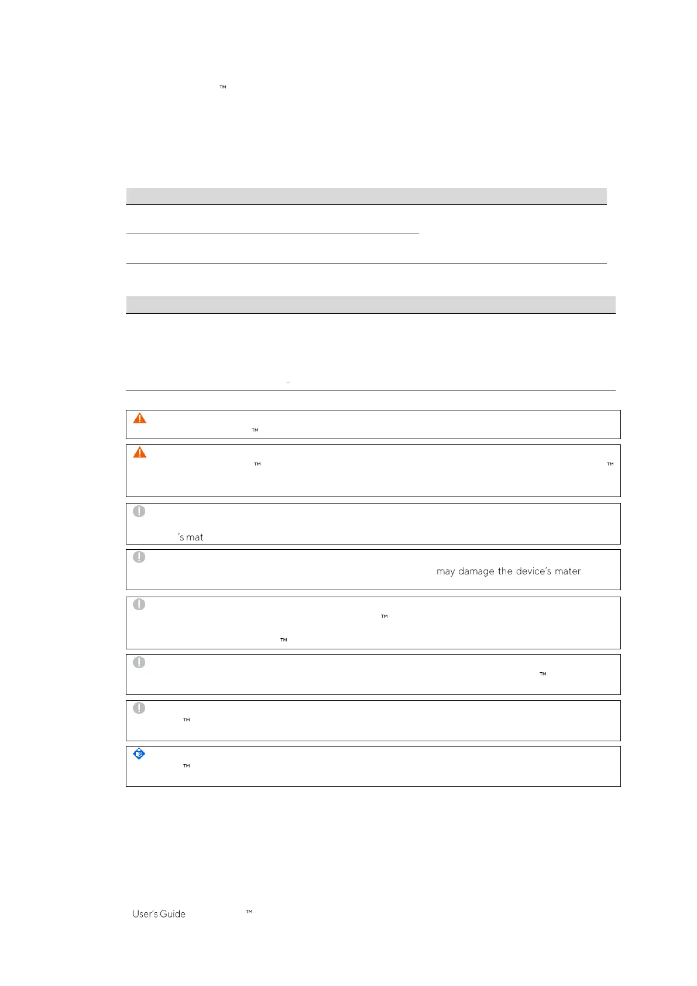Click exclamation icon in "may damage" notice box
697x986 pixels.
tap(139, 557)
